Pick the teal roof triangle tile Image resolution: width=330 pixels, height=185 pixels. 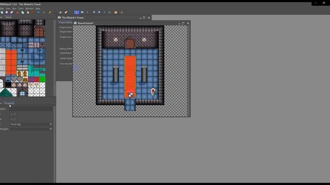click(x=6, y=92)
